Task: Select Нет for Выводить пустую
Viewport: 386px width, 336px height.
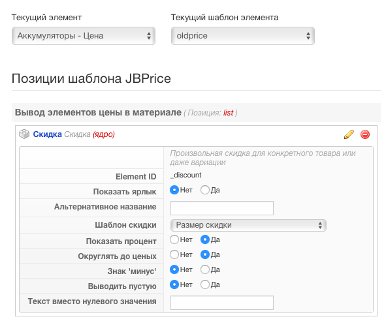Action: 174,284
